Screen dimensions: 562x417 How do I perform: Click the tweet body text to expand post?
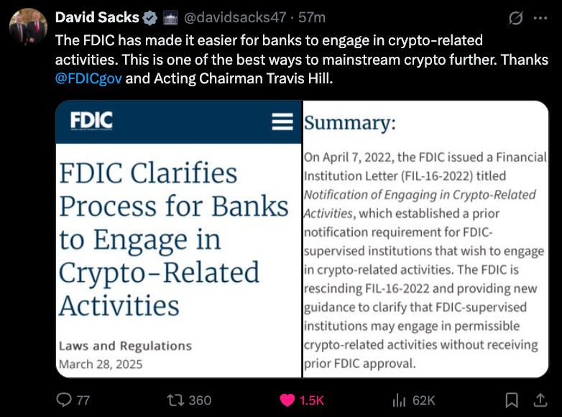coord(287,59)
